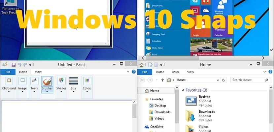This screenshot has width=274, height=132.
Task: Save the drawing via Paint's quick access icon
Action: (x=14, y=65)
